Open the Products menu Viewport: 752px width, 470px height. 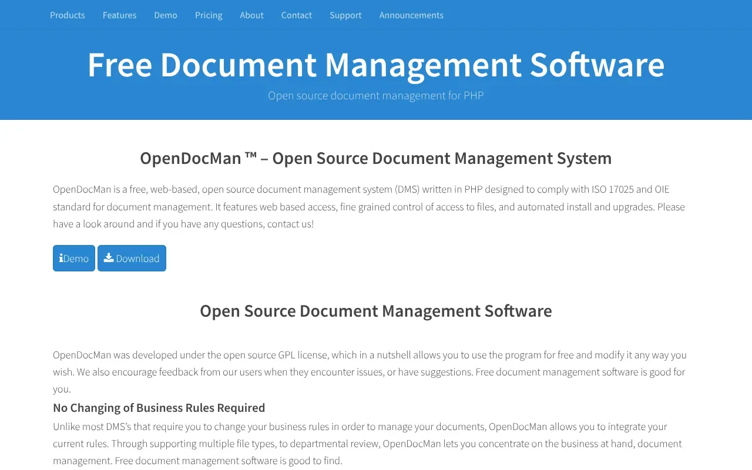67,15
